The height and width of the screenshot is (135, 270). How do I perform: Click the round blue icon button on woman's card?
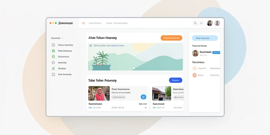[x=143, y=97]
